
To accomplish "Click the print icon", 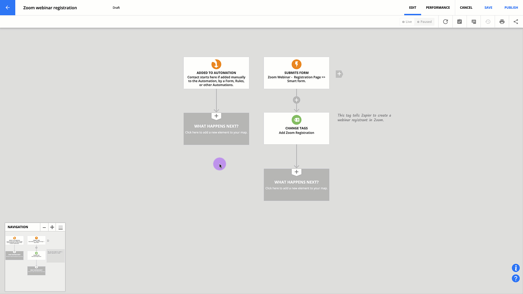I will pos(502,22).
